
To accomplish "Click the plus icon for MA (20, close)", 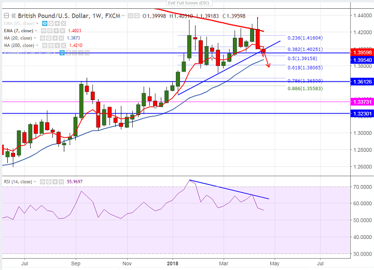I will [55, 38].
